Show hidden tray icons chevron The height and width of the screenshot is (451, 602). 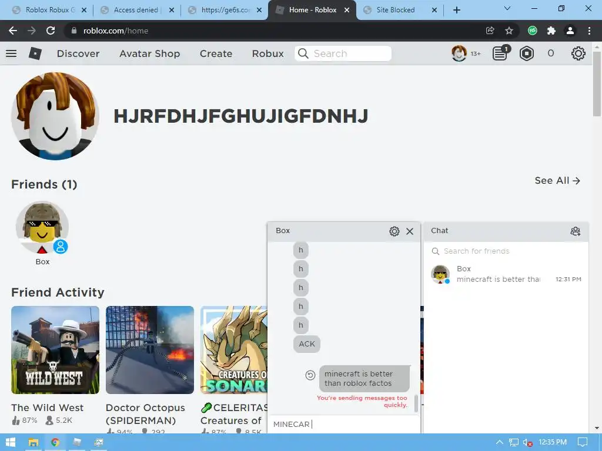500,442
